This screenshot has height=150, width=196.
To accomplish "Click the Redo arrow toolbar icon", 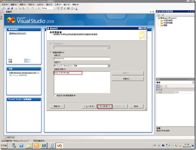I will 33,8.
